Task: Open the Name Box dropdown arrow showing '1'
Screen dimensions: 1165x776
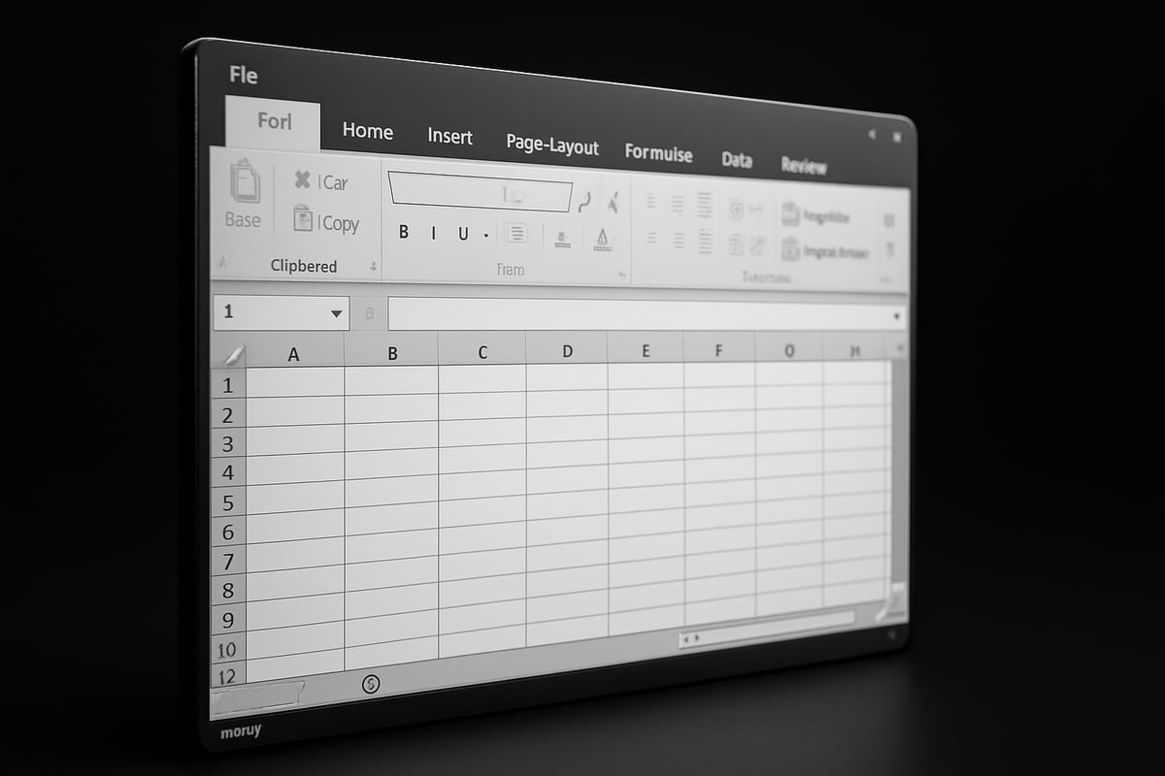Action: pos(335,313)
